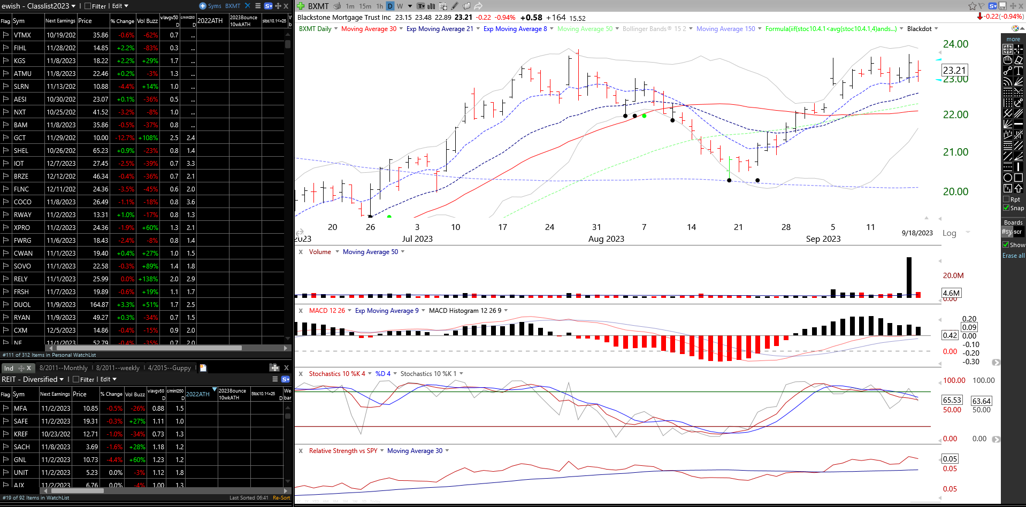Select the anchor drawing tool

pos(1019,102)
